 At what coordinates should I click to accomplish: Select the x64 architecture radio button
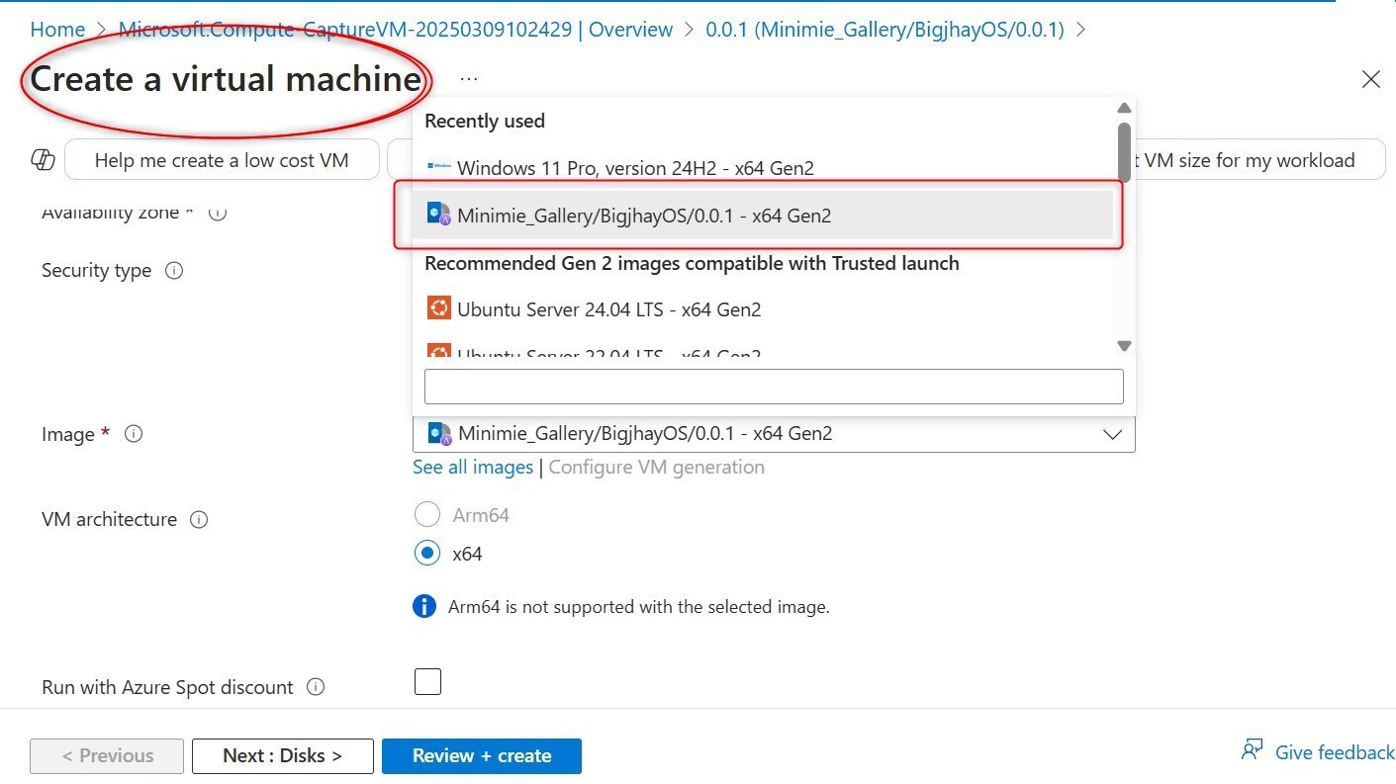pyautogui.click(x=427, y=554)
